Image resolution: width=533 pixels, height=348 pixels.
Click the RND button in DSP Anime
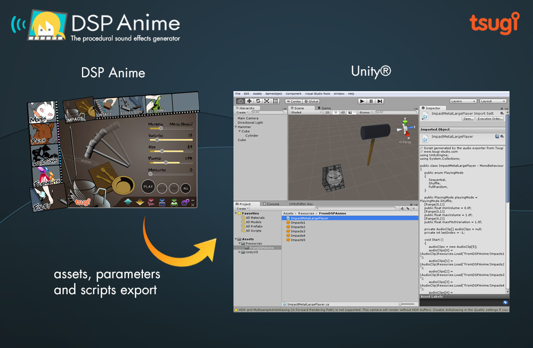(x=174, y=188)
